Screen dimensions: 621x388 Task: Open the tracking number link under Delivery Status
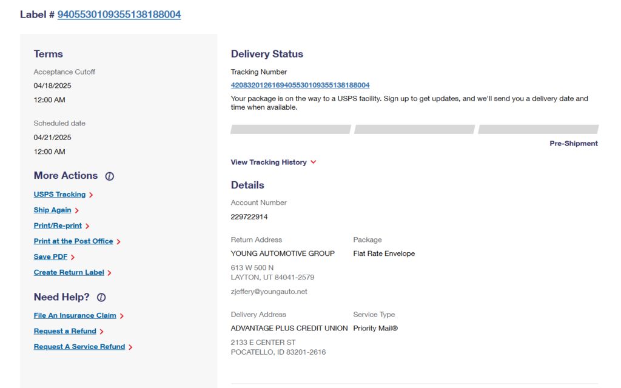point(300,85)
